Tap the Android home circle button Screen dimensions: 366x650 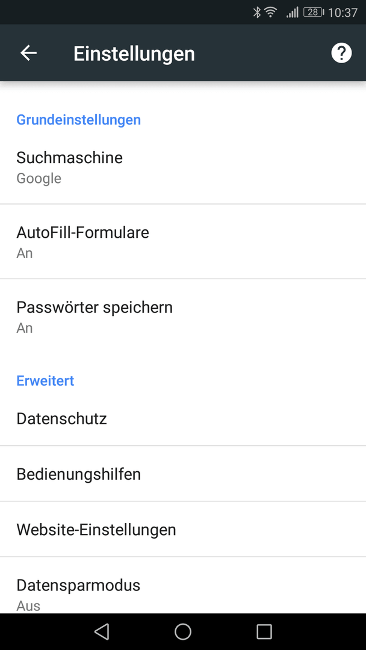click(183, 631)
